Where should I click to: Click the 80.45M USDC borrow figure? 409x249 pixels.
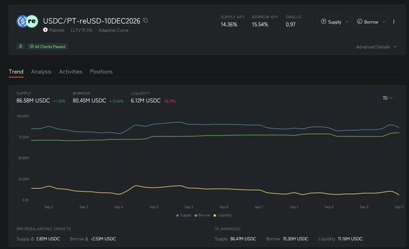tap(90, 100)
